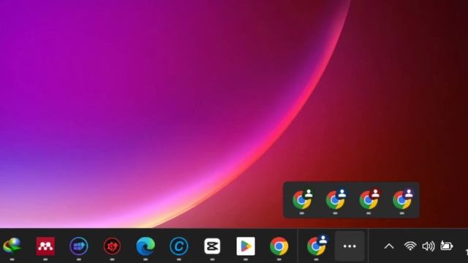Open the red gear Driver Booster icon
Screen dimensions: 468x263
click(x=112, y=246)
